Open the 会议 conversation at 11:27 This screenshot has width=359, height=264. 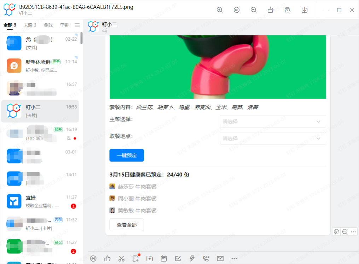click(x=40, y=247)
